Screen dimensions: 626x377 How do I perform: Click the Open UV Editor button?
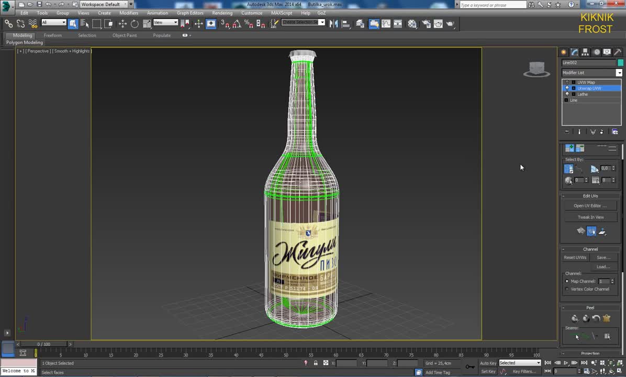pos(590,206)
